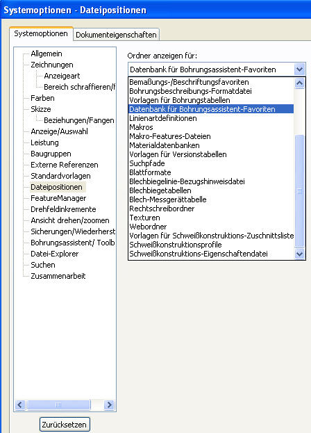Click the list scroll-up arrow

click(299, 83)
